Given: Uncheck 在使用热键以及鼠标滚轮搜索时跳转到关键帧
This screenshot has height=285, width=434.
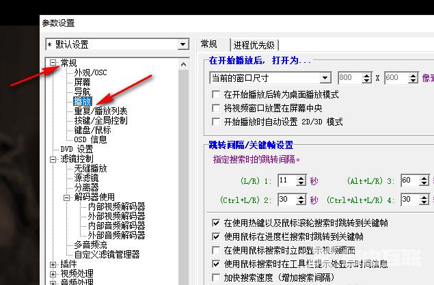Looking at the screenshot, I should coord(215,223).
